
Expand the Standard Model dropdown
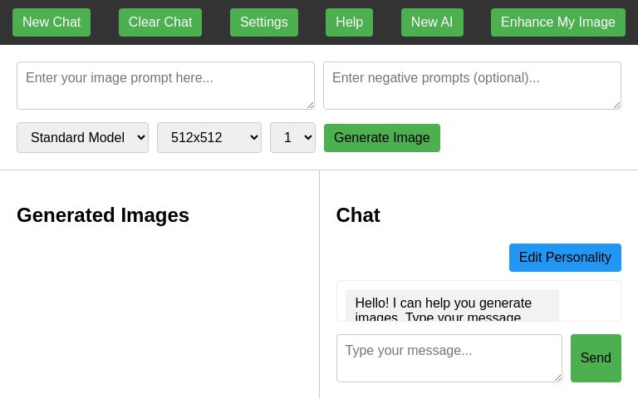[82, 138]
